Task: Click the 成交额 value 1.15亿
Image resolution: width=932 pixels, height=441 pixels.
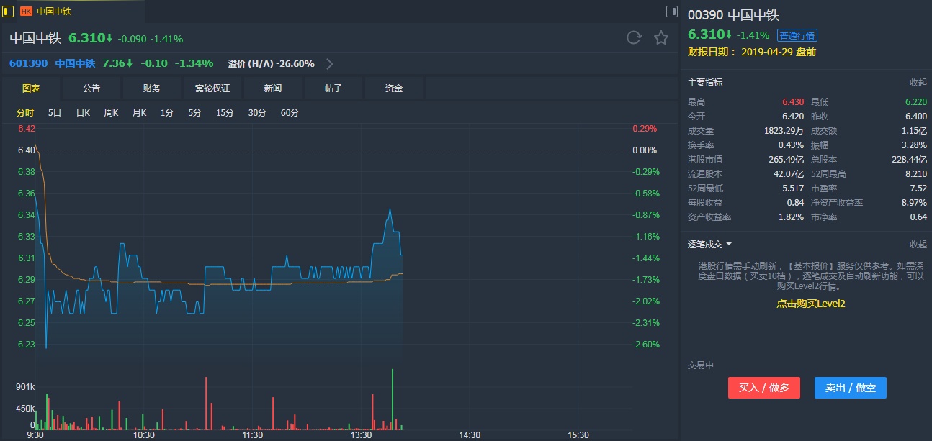Action: [x=913, y=131]
